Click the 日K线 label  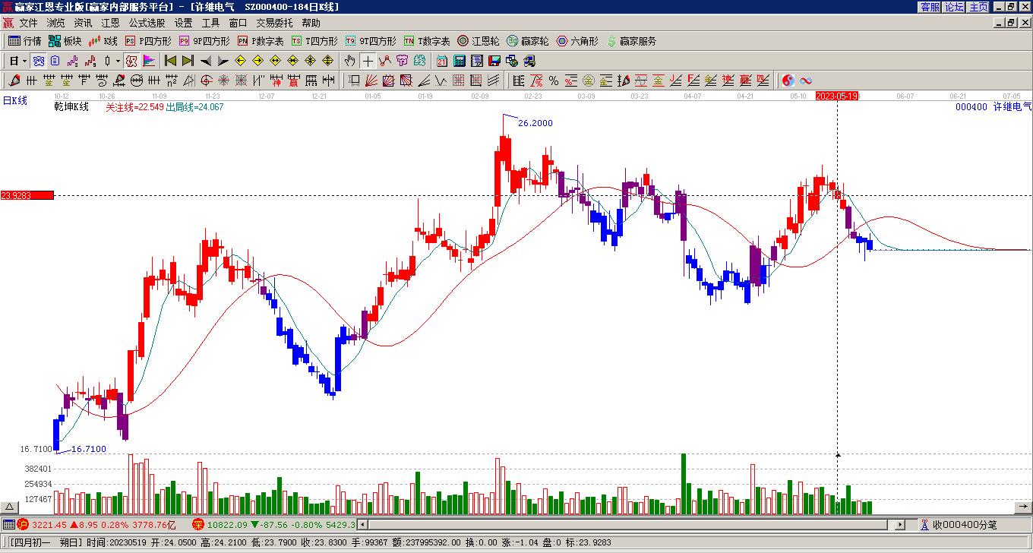pos(15,101)
